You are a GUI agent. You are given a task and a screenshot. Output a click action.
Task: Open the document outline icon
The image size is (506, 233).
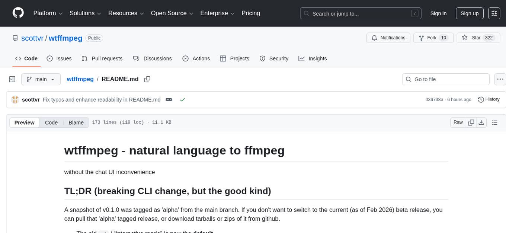click(494, 122)
